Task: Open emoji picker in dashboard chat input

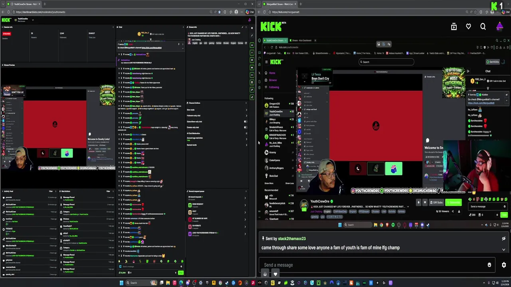Action: [182, 267]
